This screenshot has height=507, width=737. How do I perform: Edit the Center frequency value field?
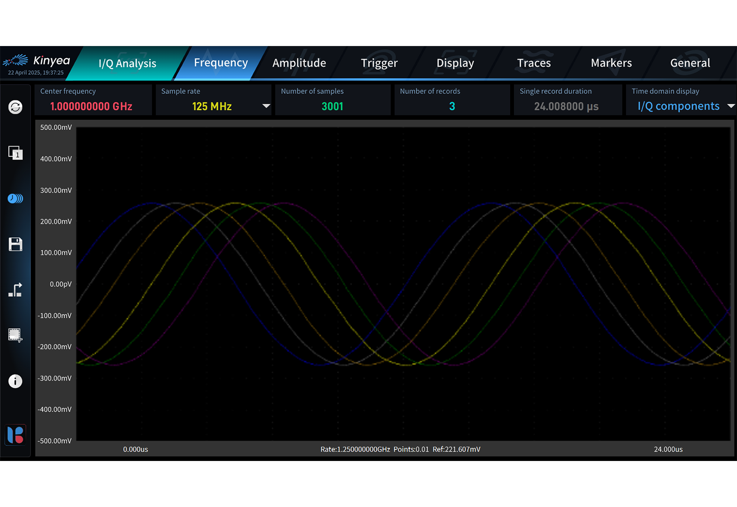click(91, 107)
